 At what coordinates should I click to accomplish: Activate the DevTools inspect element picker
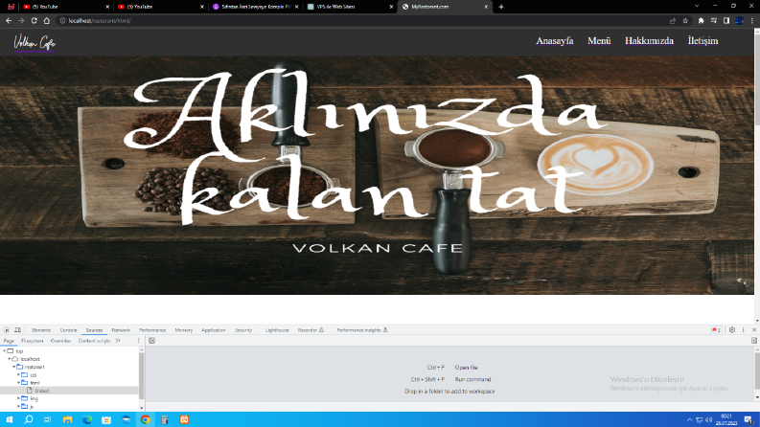coord(7,330)
